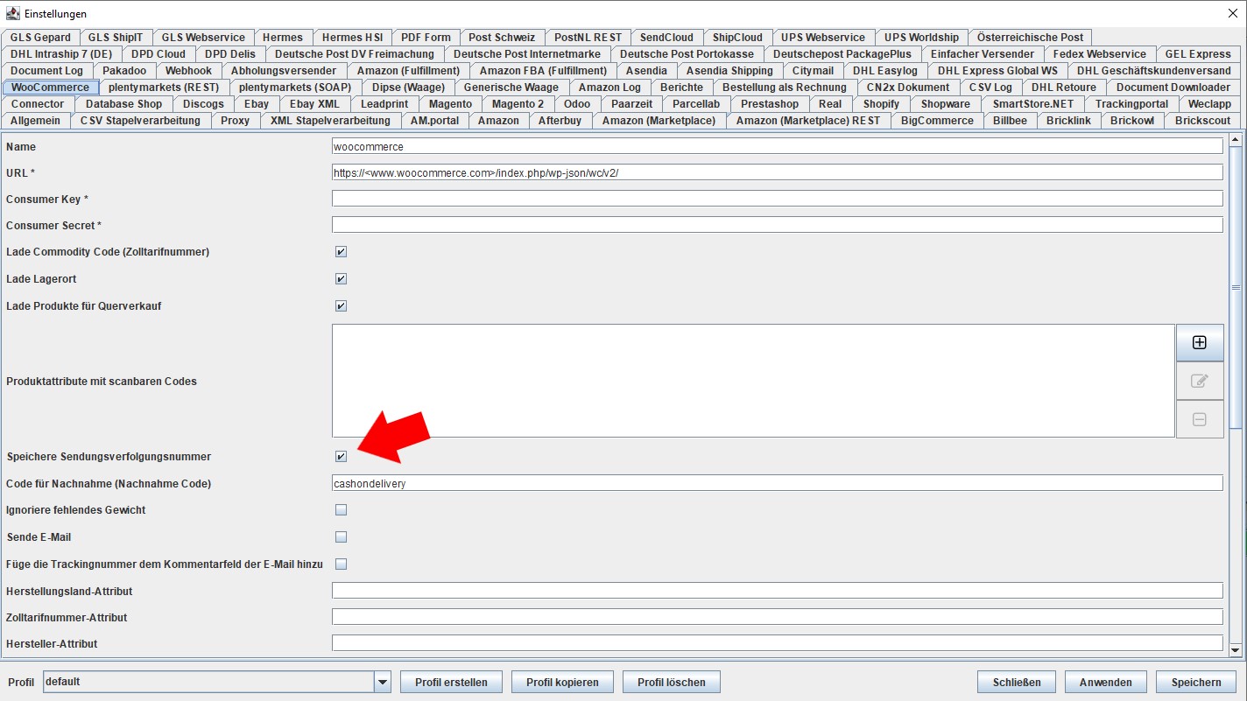Disable Speichere Sendungsverfolgungsnummer checkbox
The image size is (1247, 701).
[x=342, y=457]
